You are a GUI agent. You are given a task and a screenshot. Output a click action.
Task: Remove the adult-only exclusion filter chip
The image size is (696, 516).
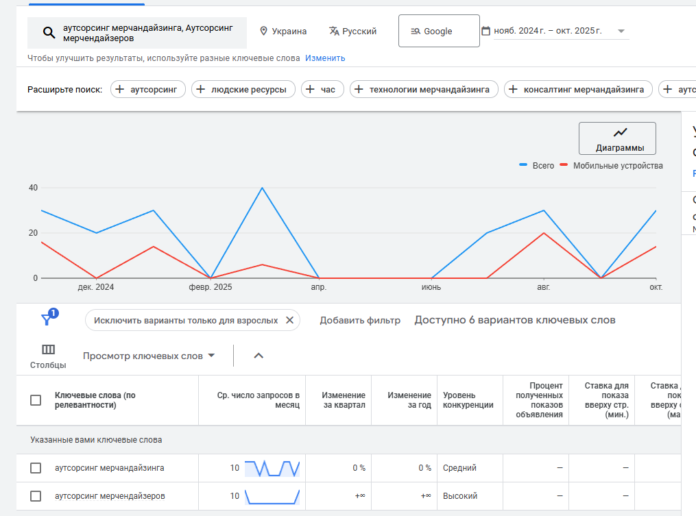coord(289,320)
